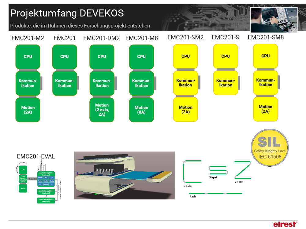The width and height of the screenshot is (306, 229).
Task: Select Kommunikation block under EMC201 heading
Action: (65, 83)
